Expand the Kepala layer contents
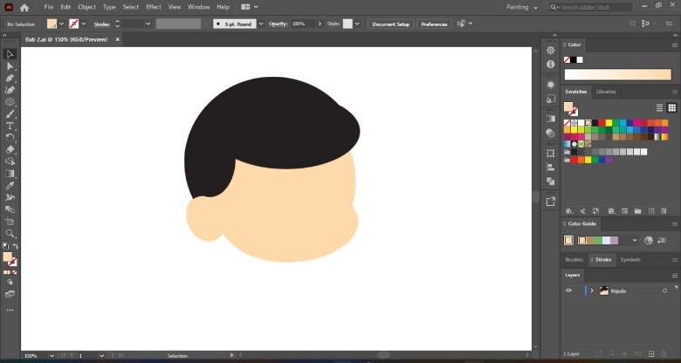The height and width of the screenshot is (363, 681). [x=592, y=291]
